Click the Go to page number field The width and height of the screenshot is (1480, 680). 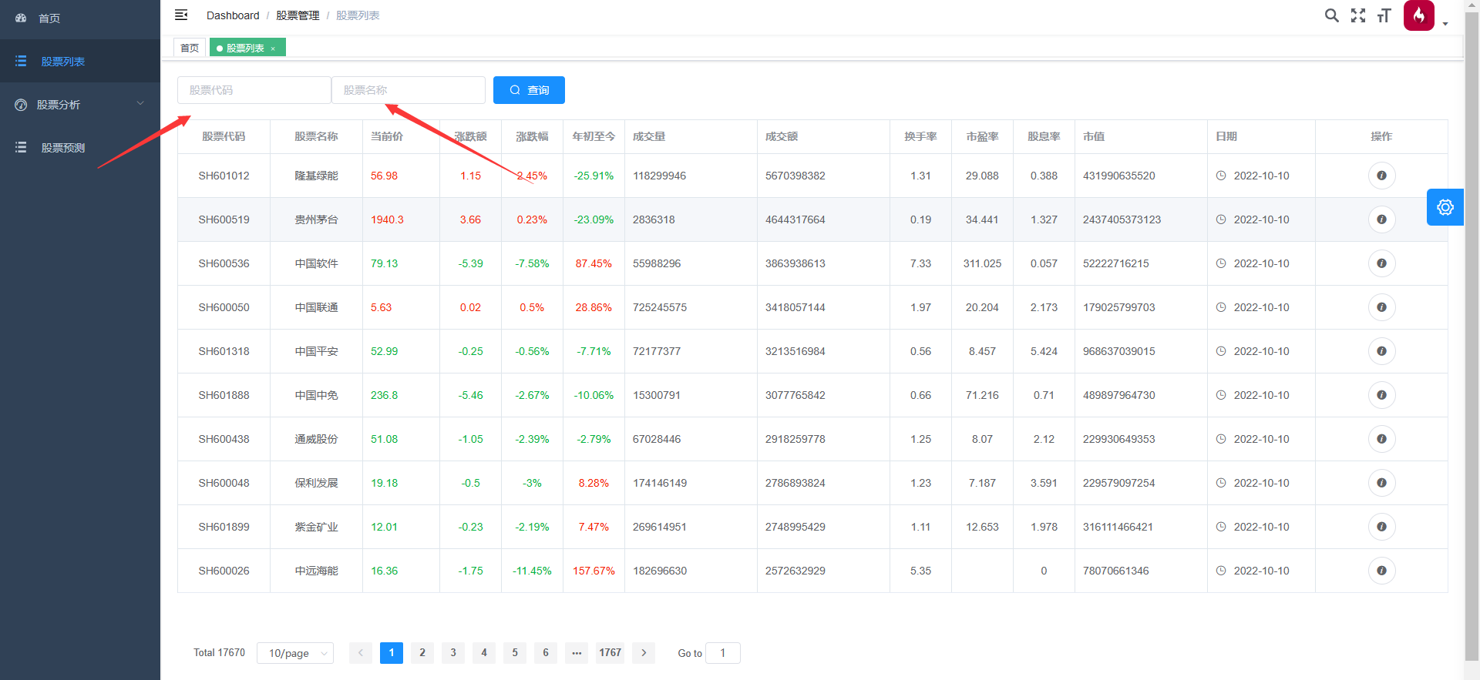tap(723, 653)
